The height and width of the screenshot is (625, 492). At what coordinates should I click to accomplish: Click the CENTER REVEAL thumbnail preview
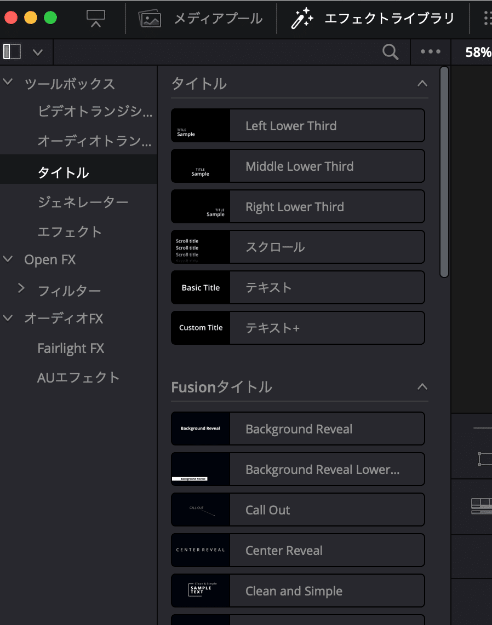(201, 551)
